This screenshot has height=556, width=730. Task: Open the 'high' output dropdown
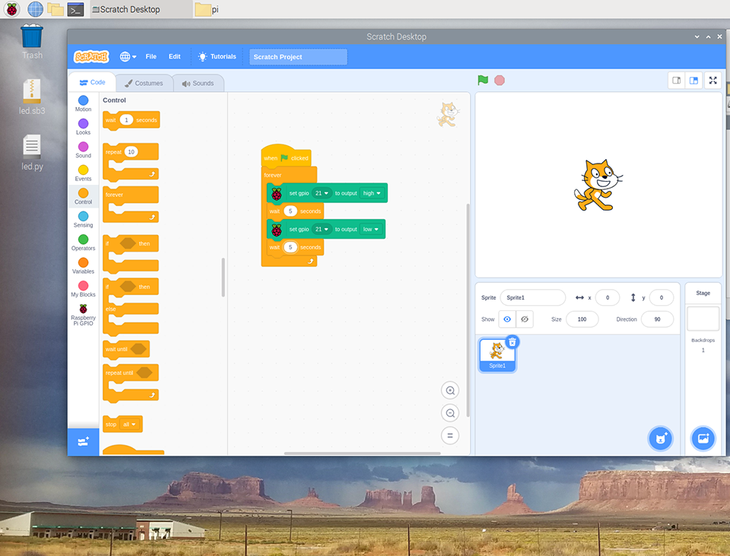click(x=372, y=193)
